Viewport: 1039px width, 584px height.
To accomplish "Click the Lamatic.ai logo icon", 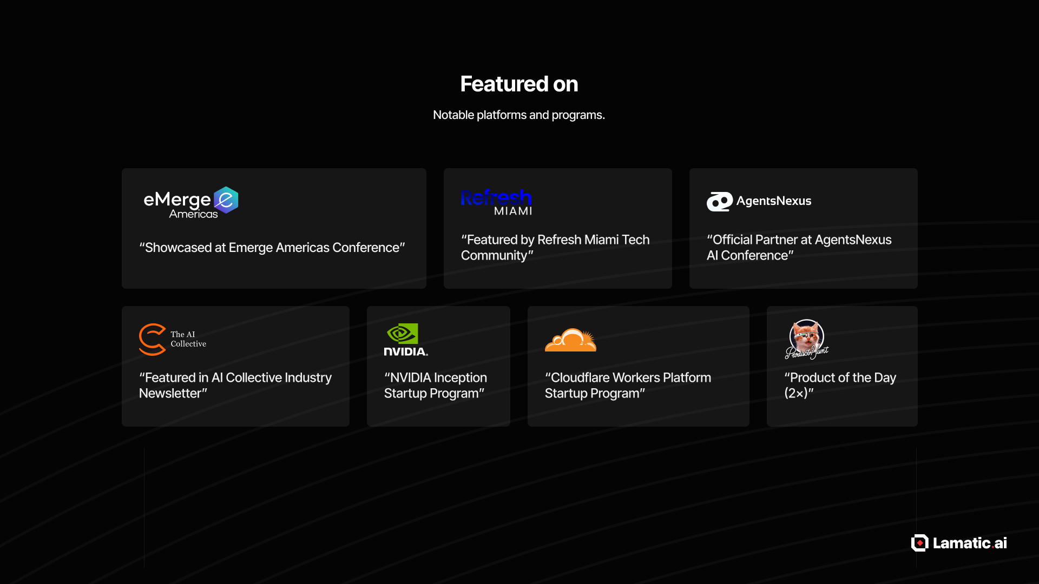I will pyautogui.click(x=919, y=543).
